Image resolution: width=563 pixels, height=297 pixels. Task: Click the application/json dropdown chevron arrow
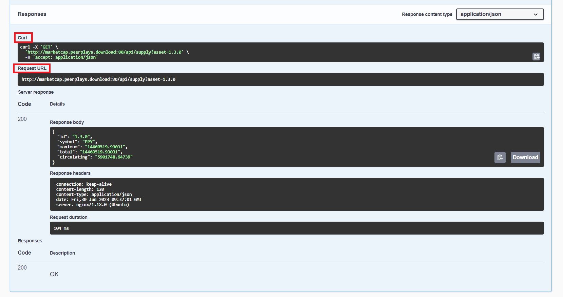click(536, 15)
